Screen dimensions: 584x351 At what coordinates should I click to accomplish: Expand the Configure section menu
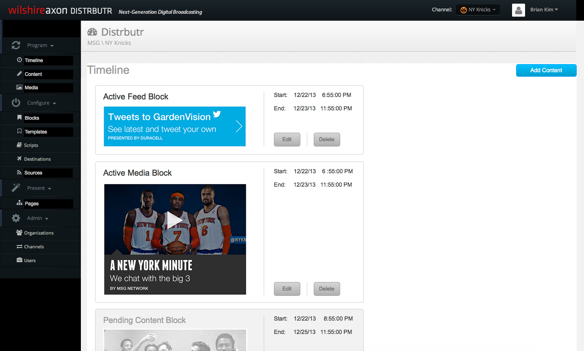41,103
